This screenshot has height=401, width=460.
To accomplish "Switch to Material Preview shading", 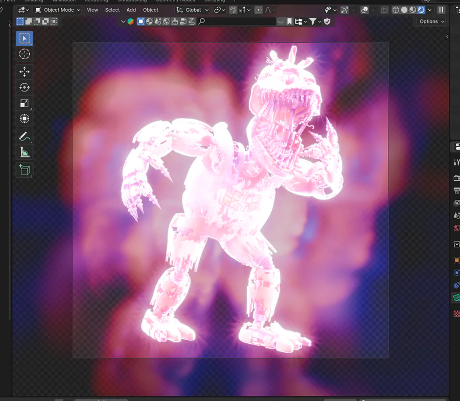I will click(x=413, y=10).
